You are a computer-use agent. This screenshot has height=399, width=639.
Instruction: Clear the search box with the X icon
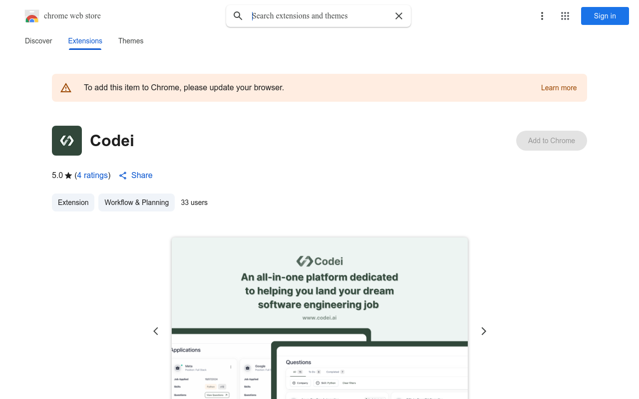399,16
